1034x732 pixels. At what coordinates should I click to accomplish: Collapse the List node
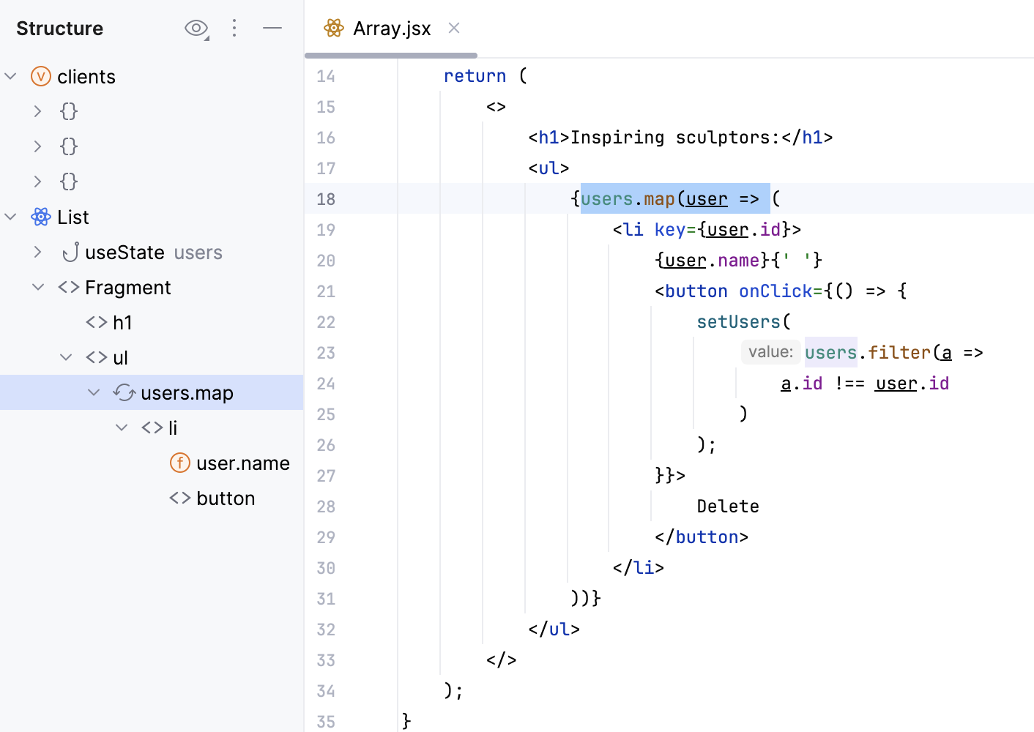[10, 217]
